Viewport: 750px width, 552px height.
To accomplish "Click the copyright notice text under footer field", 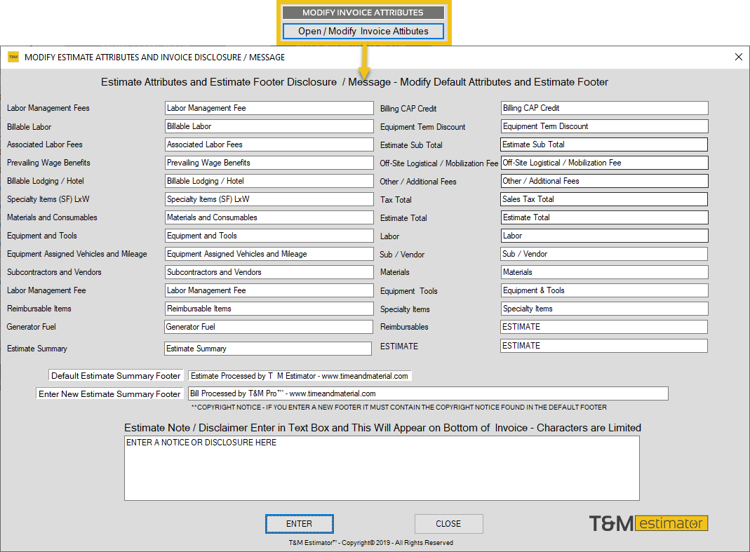I will [399, 408].
